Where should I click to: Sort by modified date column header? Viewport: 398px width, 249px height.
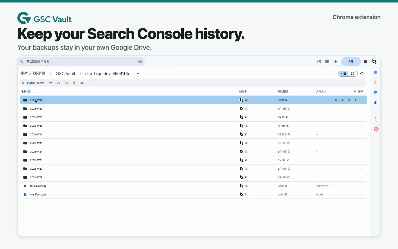[283, 92]
